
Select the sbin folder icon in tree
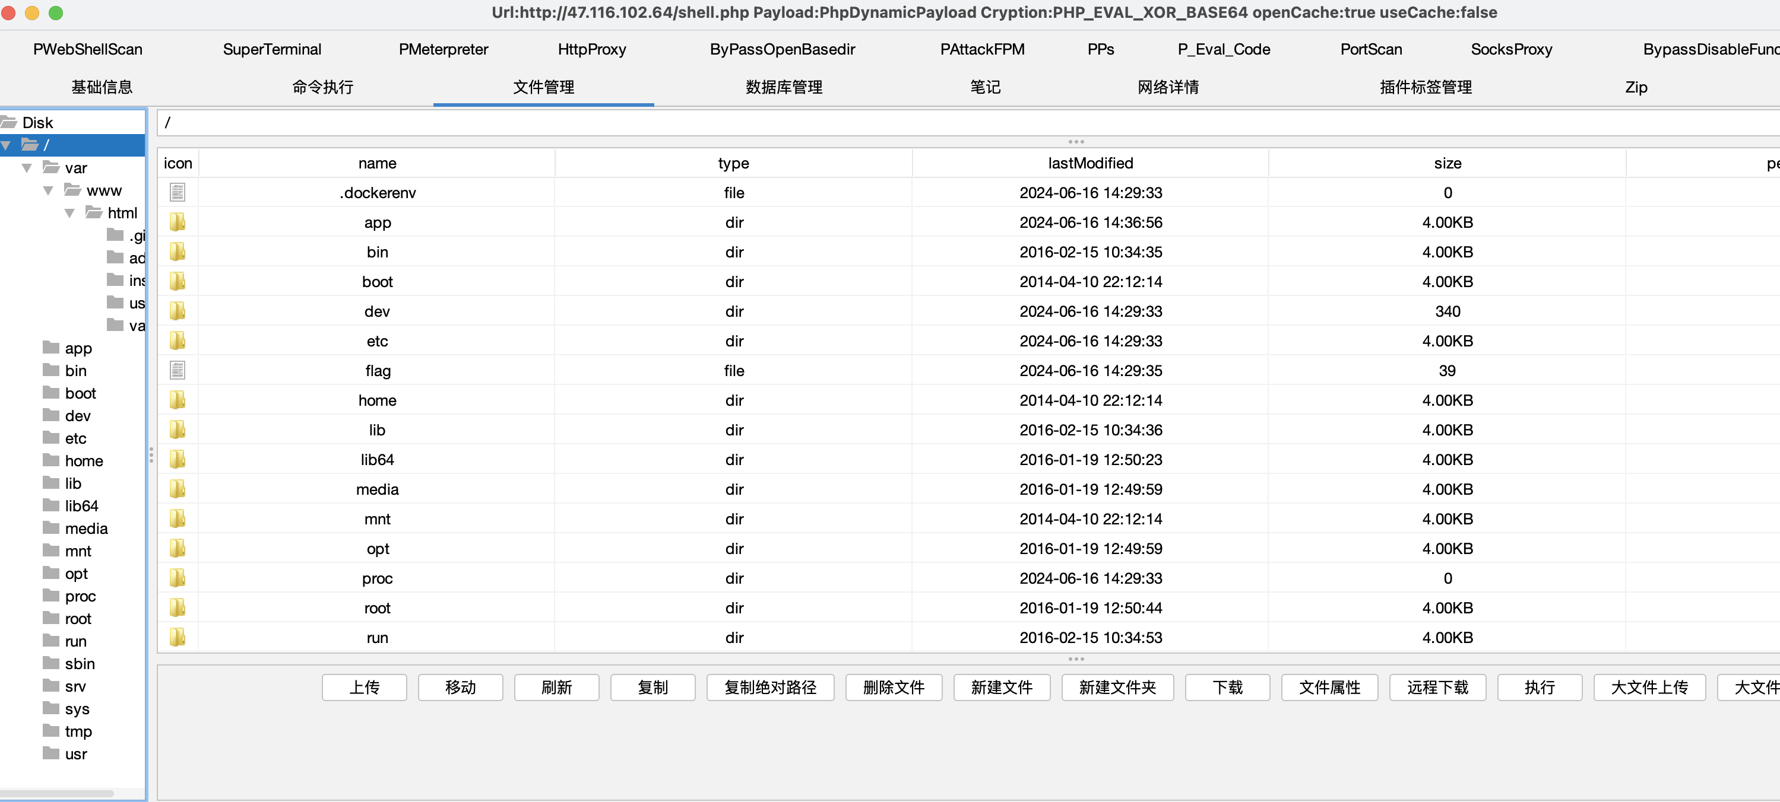click(50, 663)
